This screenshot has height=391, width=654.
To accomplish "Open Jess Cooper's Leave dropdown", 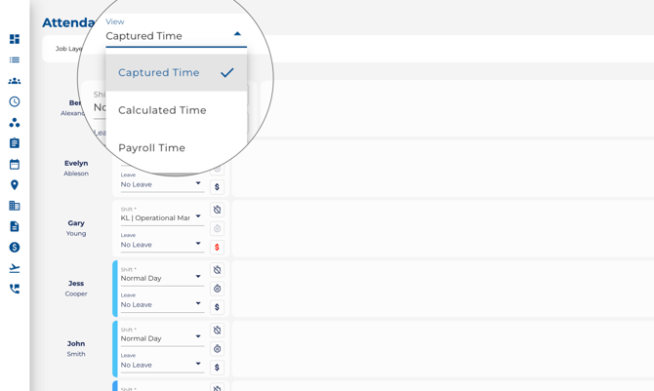I will click(162, 302).
